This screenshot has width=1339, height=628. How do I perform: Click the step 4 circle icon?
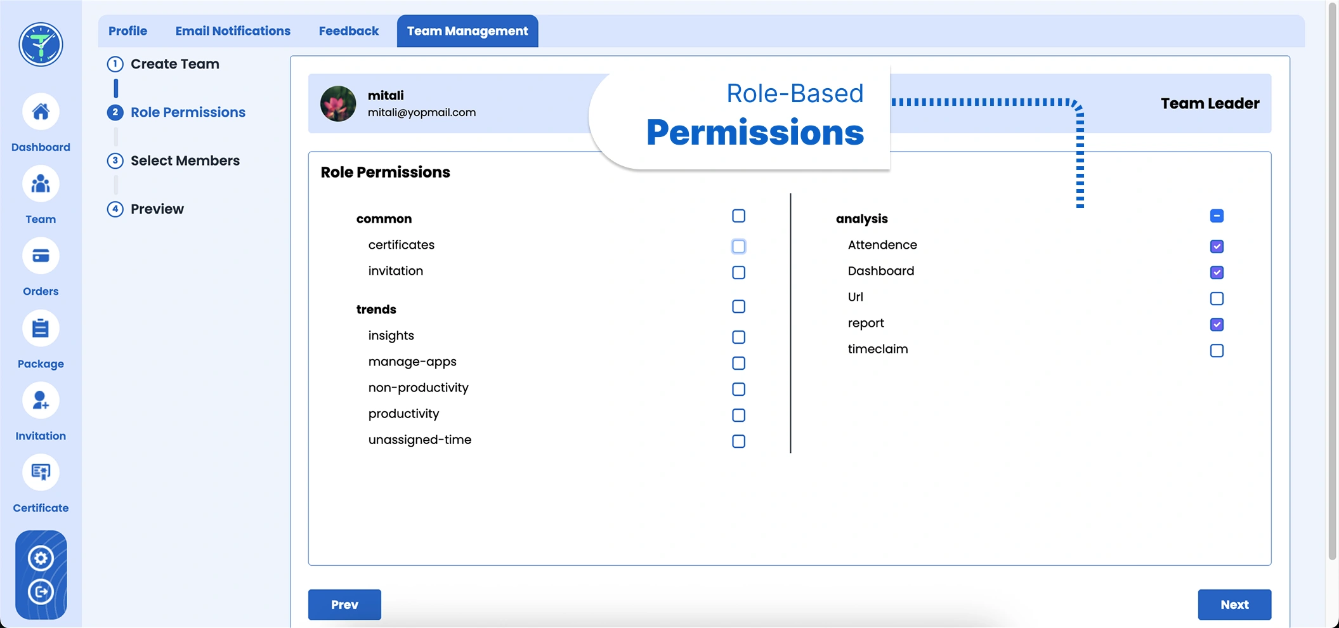(115, 209)
